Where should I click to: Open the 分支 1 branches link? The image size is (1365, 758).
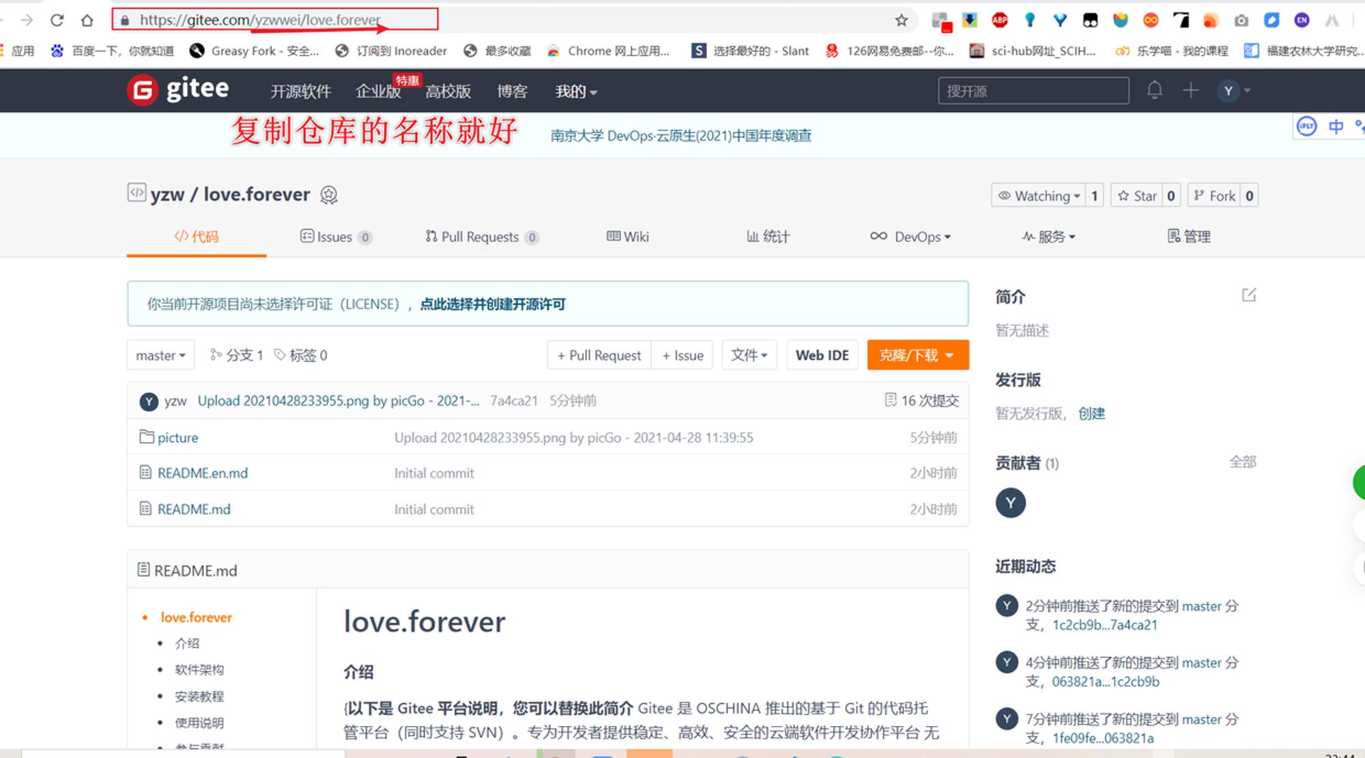(x=237, y=355)
